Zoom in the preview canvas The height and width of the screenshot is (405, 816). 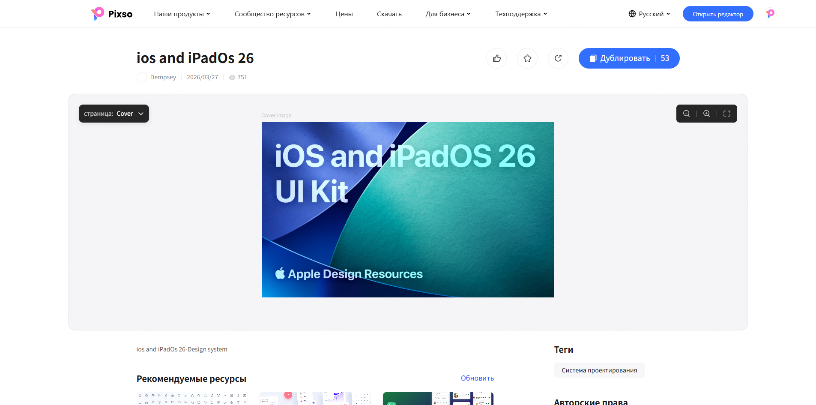(x=707, y=114)
